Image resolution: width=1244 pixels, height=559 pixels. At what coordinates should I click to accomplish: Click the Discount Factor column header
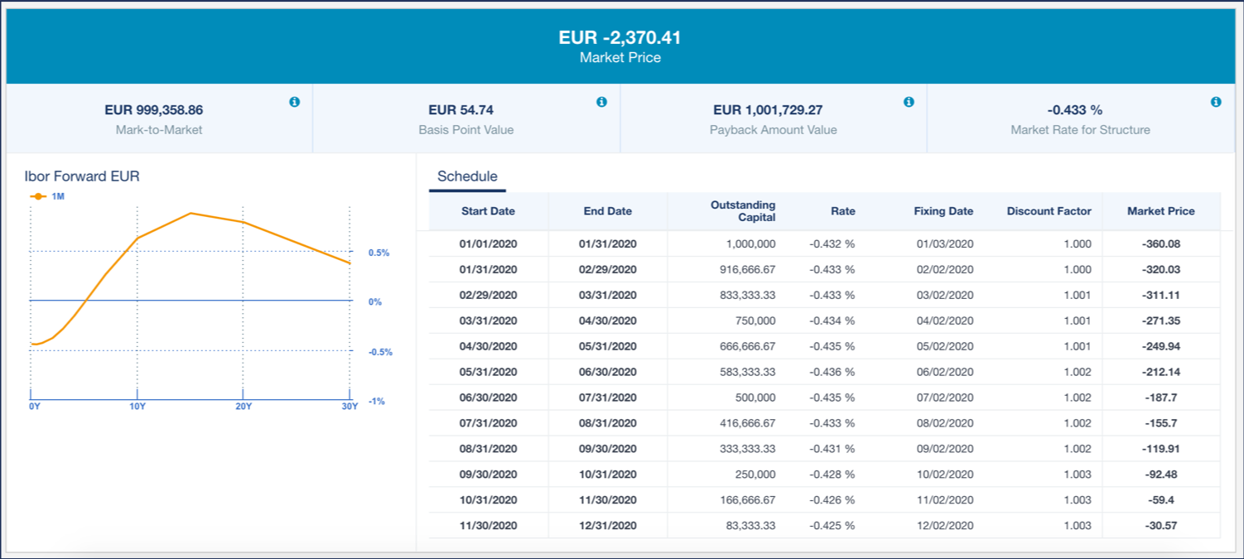click(1049, 211)
